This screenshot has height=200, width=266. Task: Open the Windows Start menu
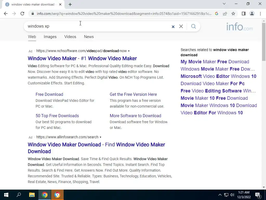[6, 195]
